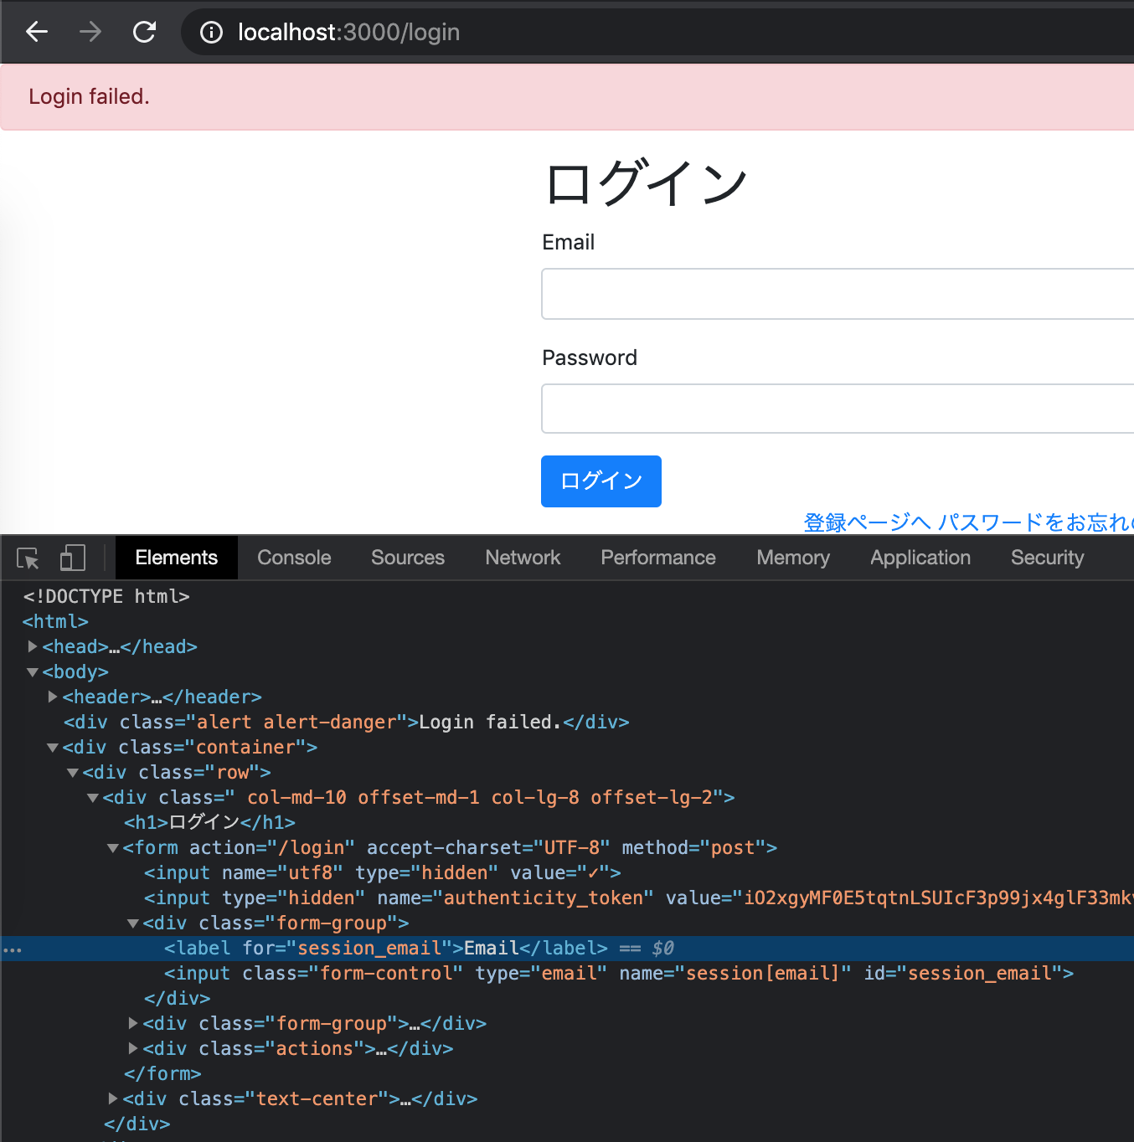
Task: Collapse the div class="row" node
Action: (x=73, y=772)
